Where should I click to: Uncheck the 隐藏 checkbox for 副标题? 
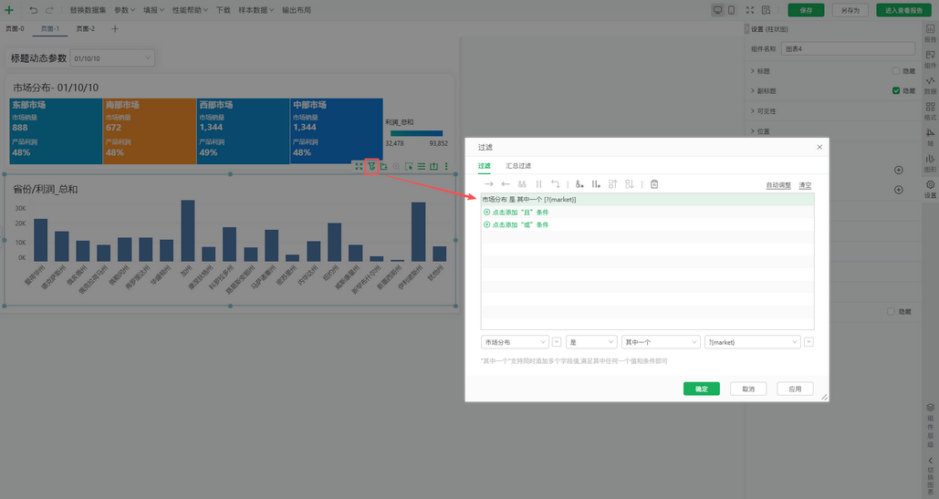pyautogui.click(x=896, y=91)
